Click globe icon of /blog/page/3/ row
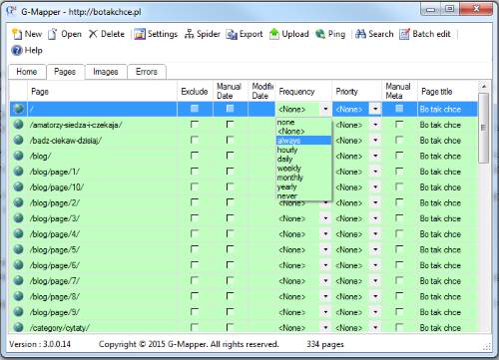499x360 pixels. coord(19,218)
